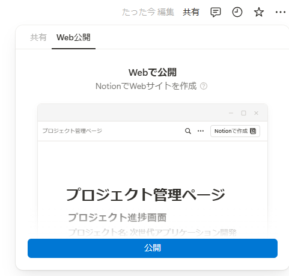Click the 共有 button in top bar
The height and width of the screenshot is (276, 289).
point(191,12)
